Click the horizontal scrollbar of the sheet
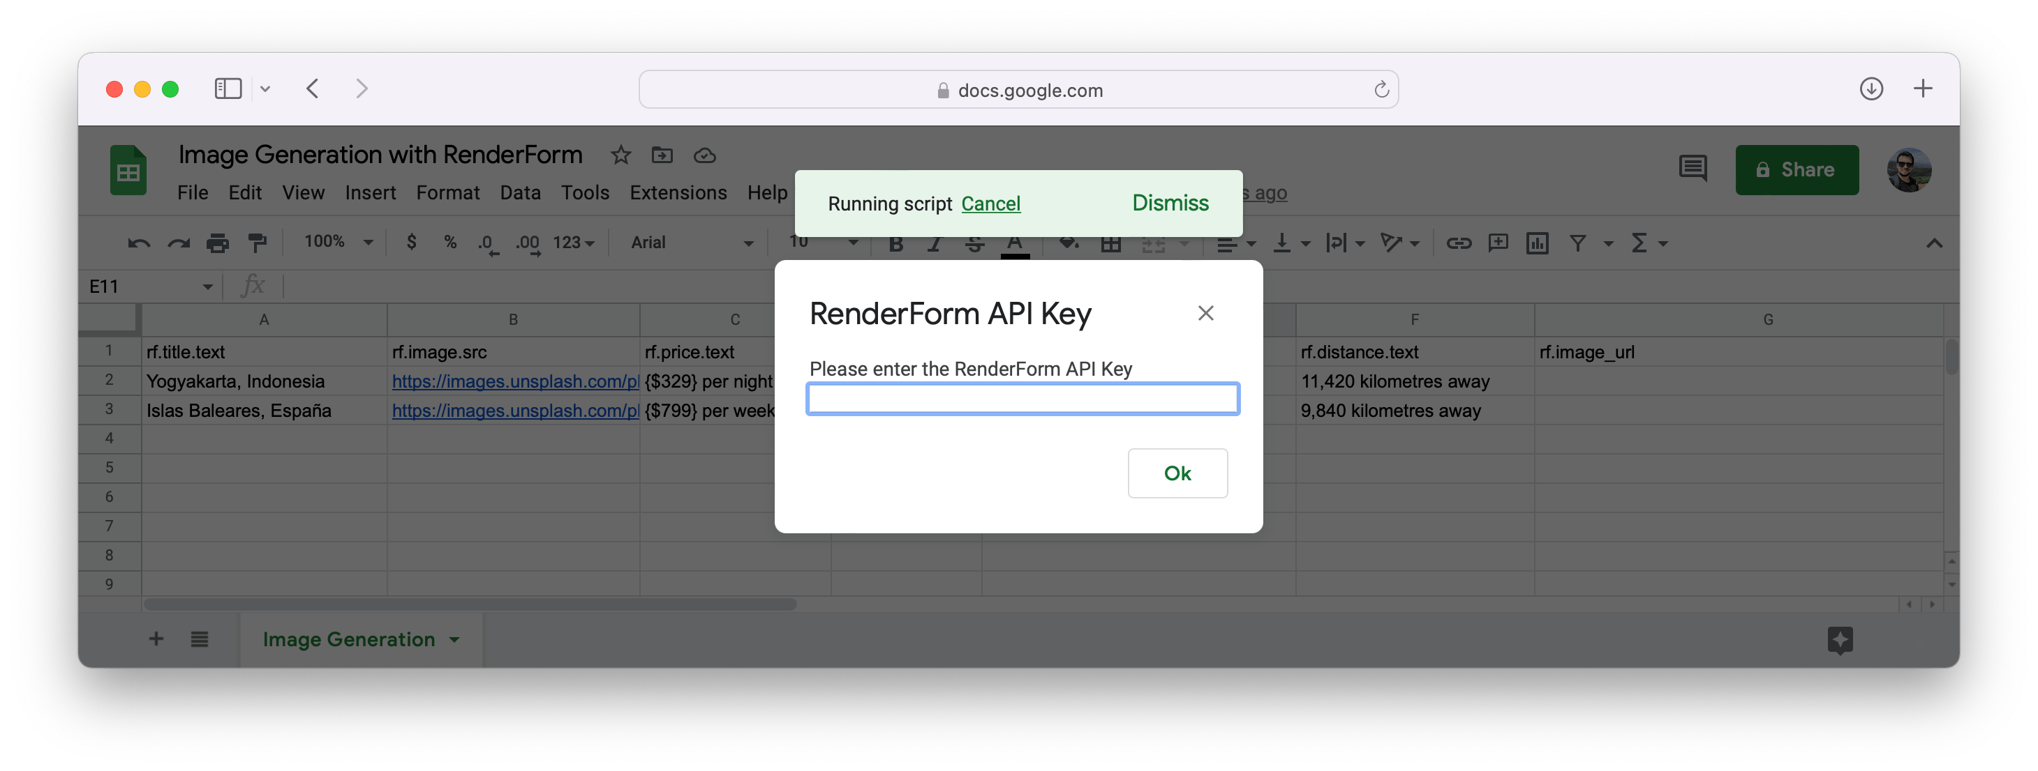Screen dimensions: 2038x771 click(x=470, y=604)
